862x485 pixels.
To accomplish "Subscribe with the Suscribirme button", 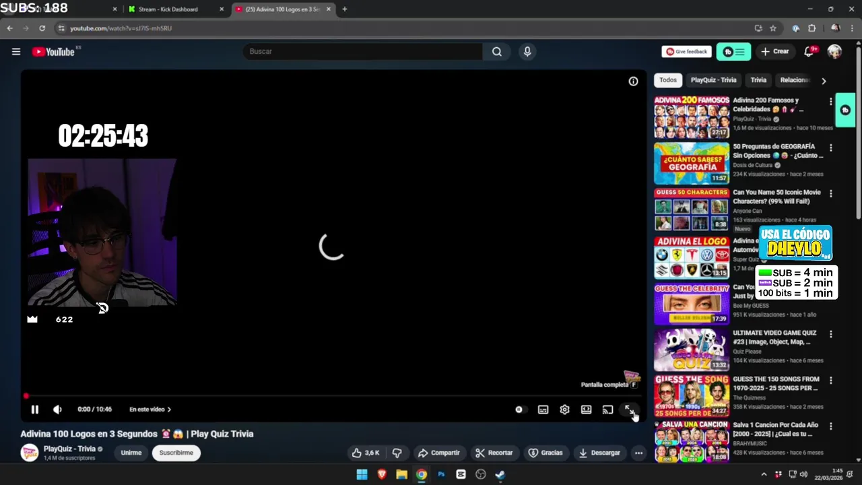I will coord(176,453).
